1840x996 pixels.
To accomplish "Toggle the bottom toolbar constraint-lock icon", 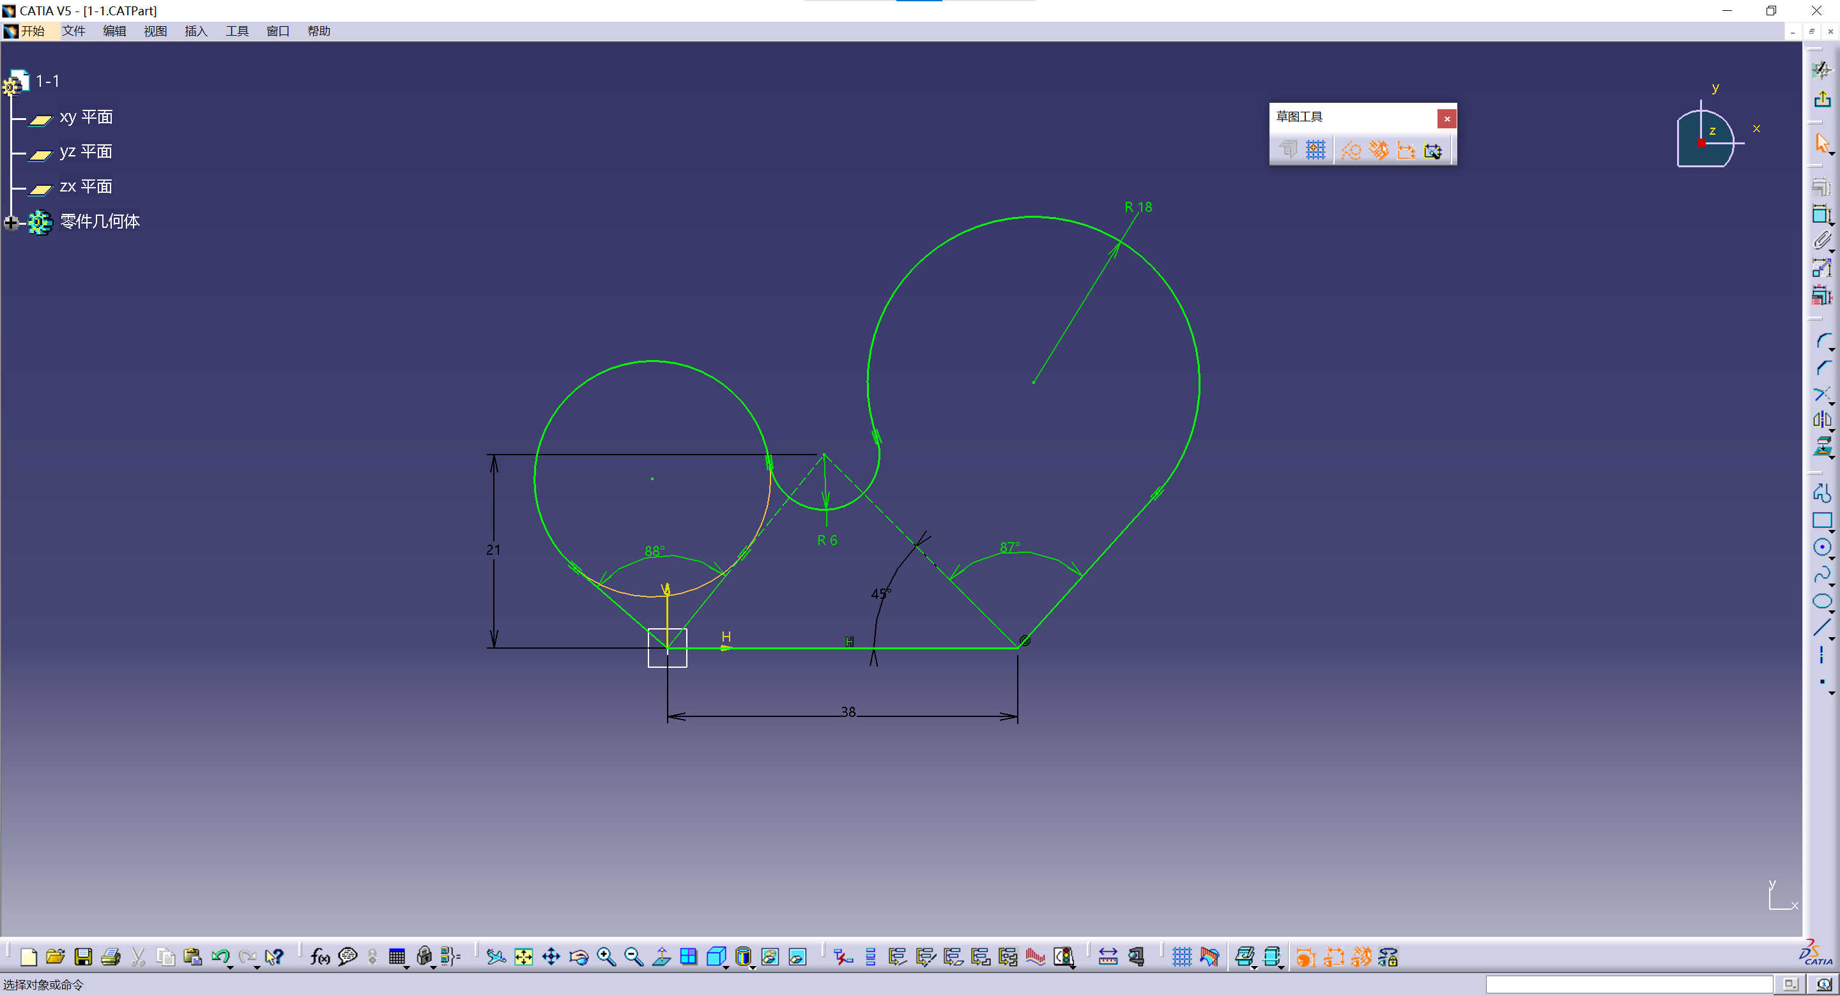I will (x=1388, y=956).
